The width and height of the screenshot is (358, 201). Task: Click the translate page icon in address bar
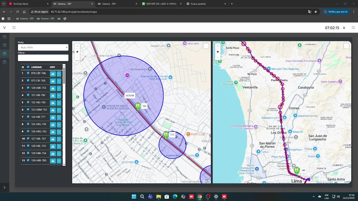pyautogui.click(x=310, y=12)
